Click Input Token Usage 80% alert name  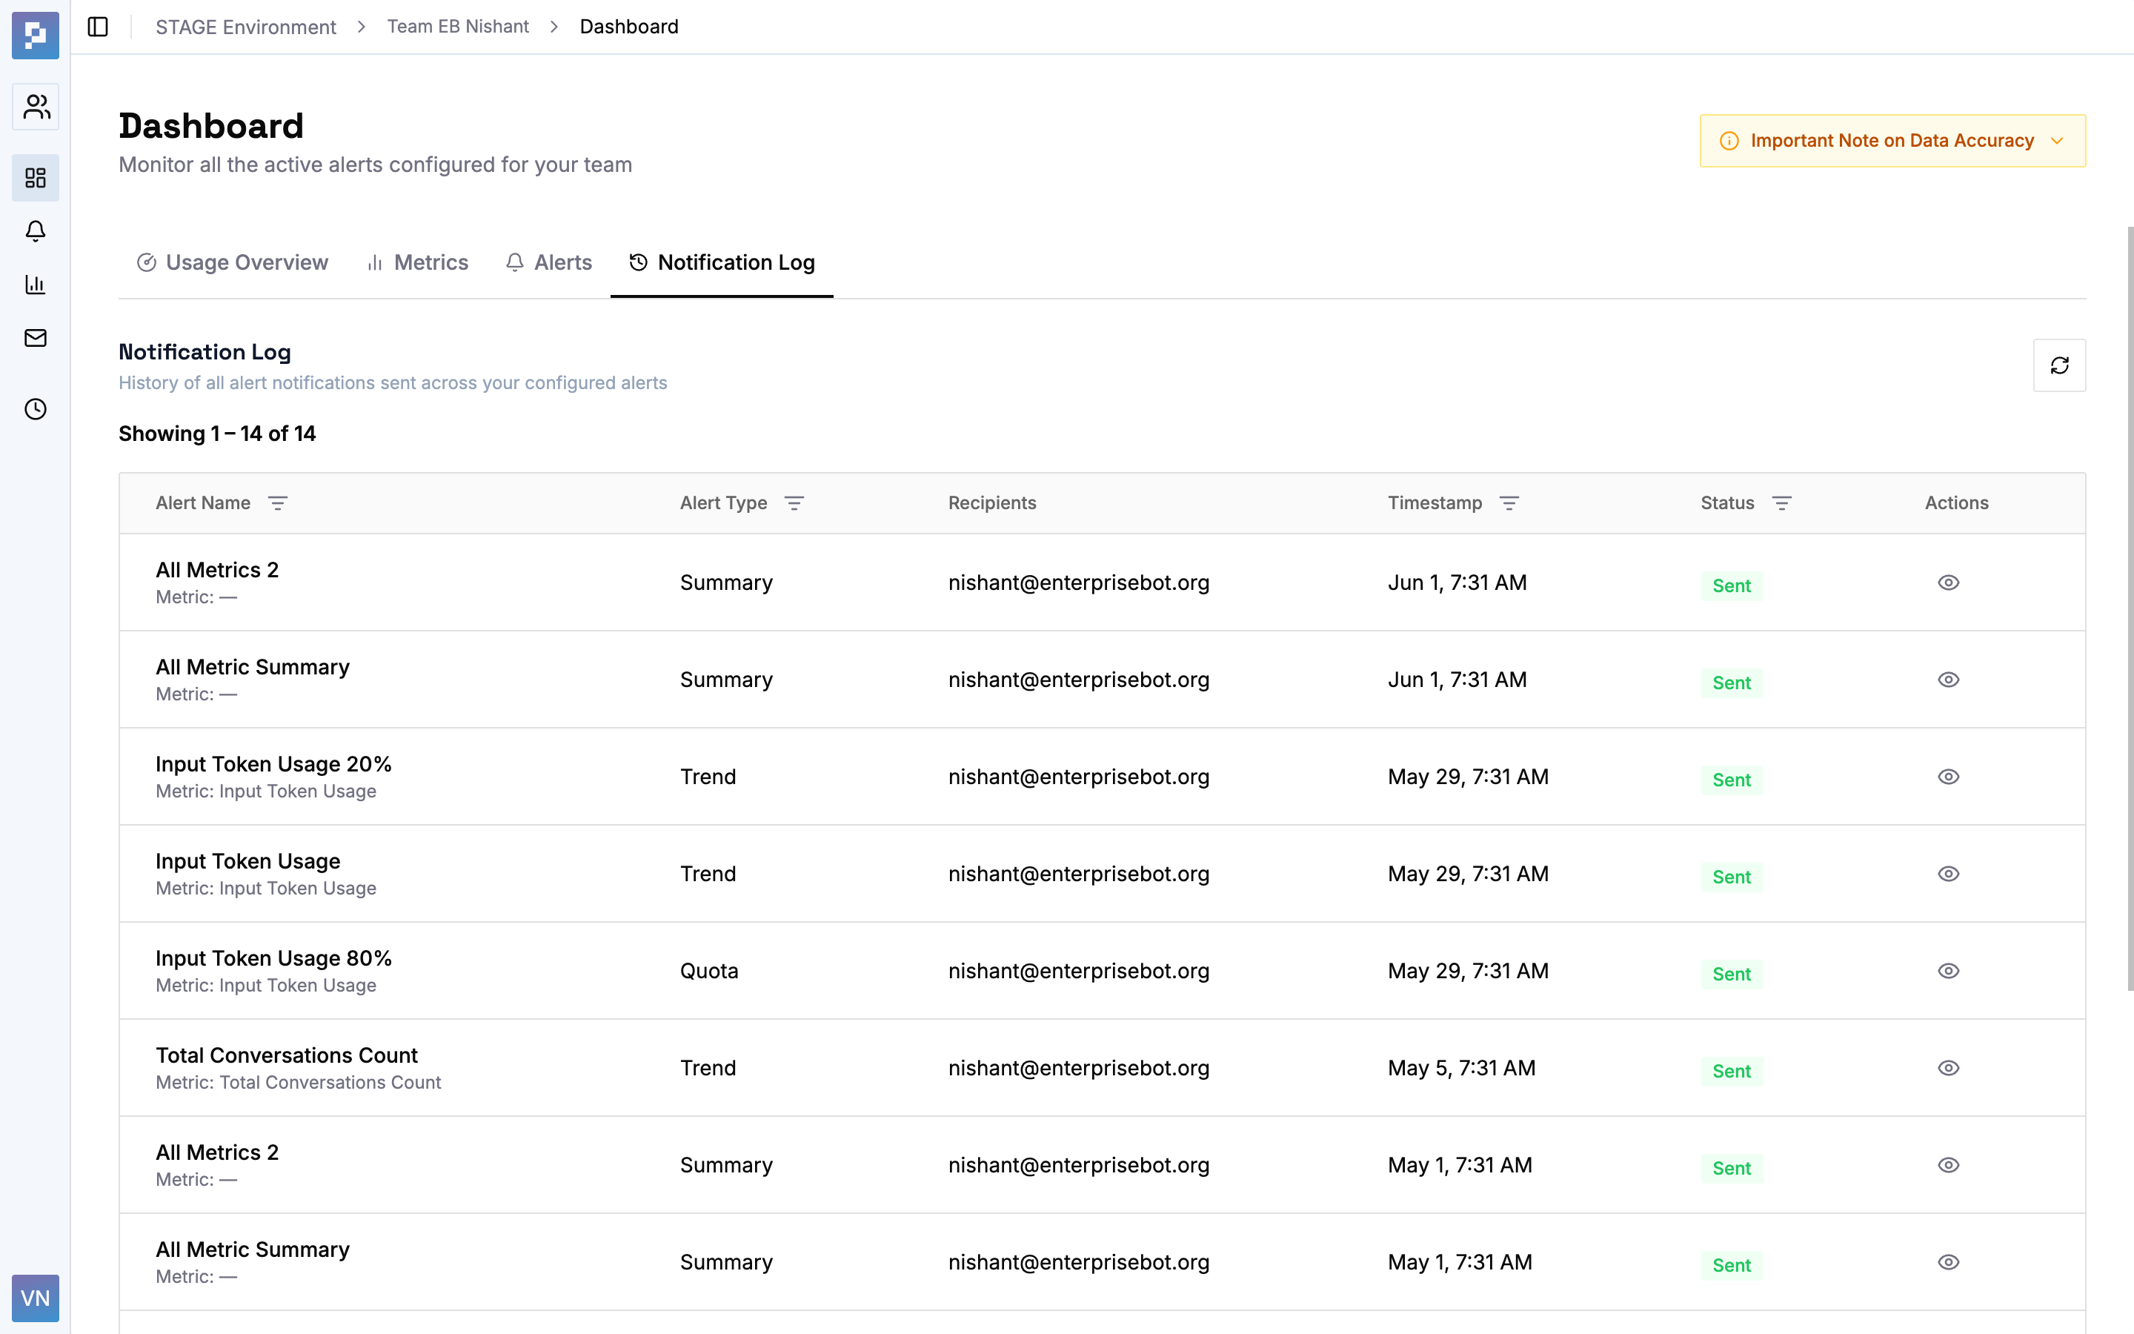click(x=273, y=958)
